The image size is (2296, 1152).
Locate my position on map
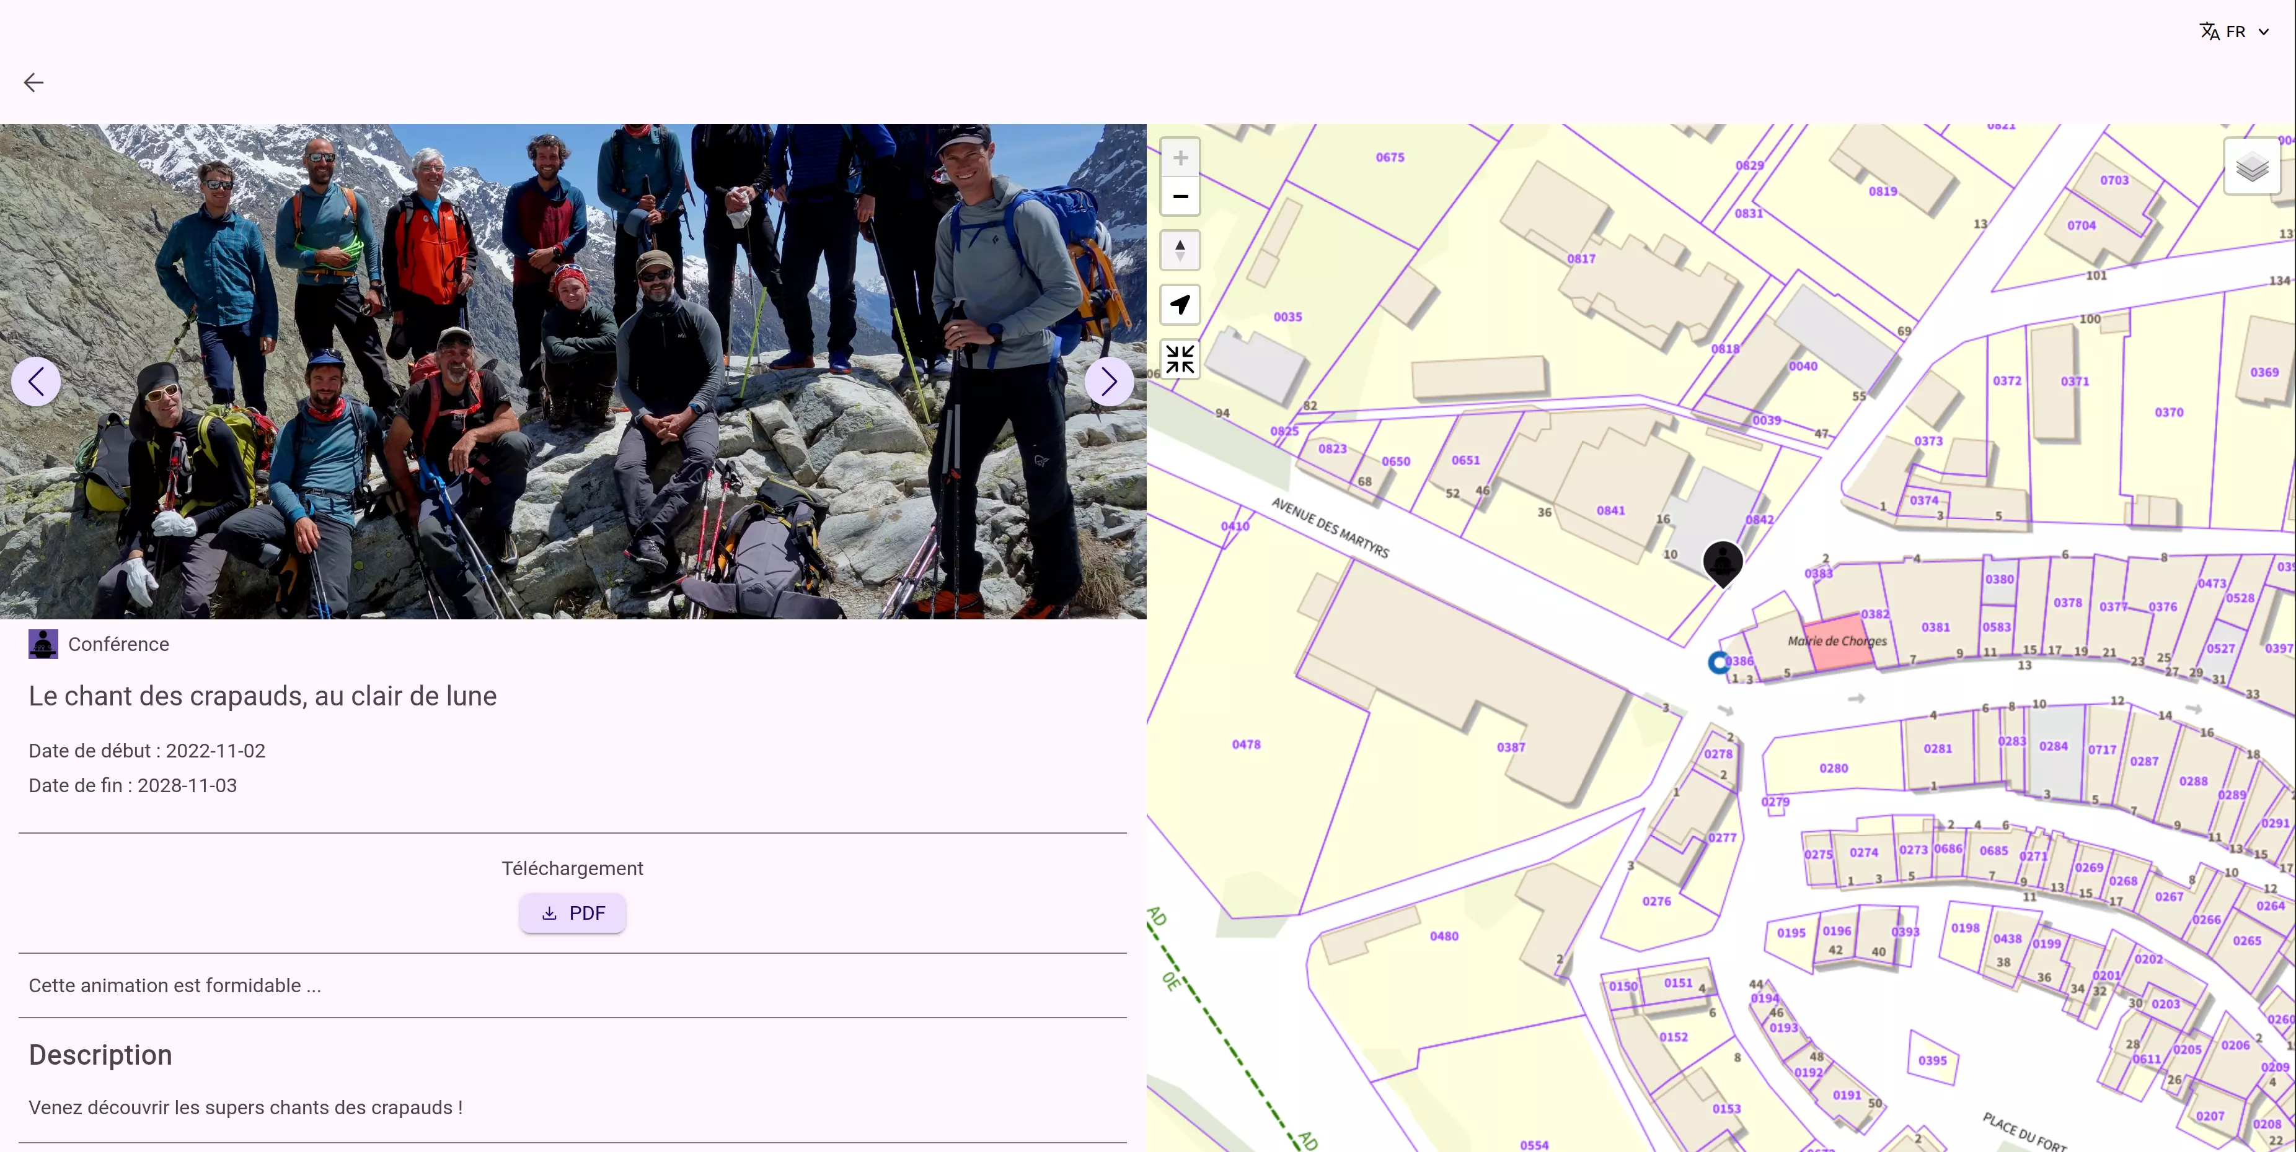click(x=1180, y=305)
